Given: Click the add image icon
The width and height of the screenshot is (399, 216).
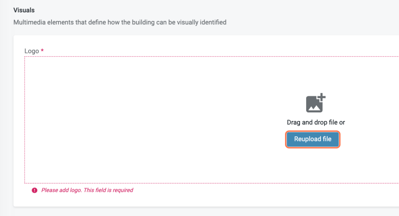Looking at the screenshot, I should 315,103.
